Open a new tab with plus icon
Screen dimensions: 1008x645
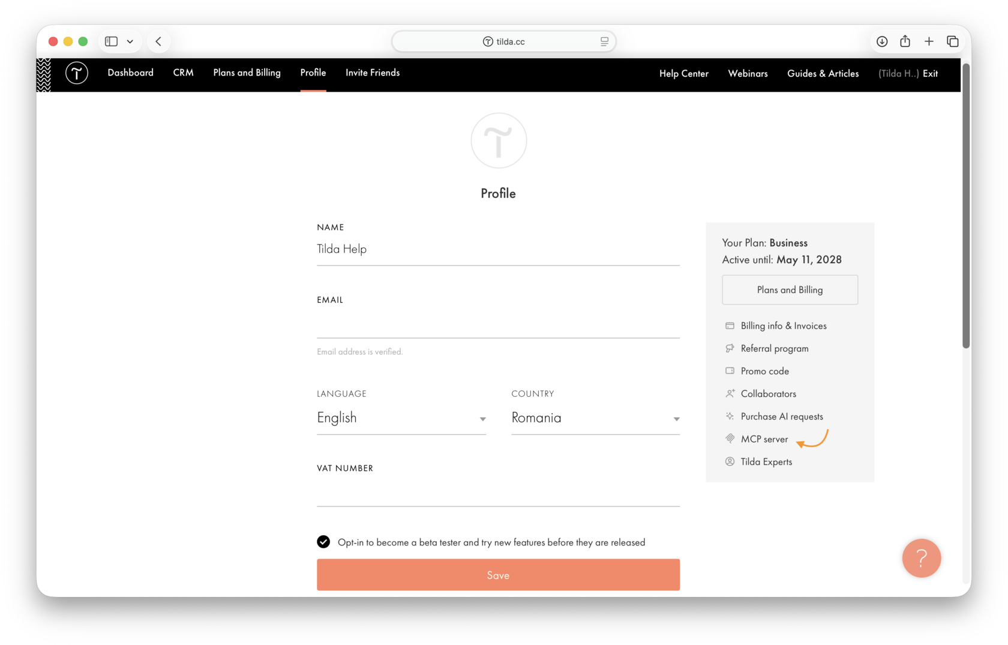pos(929,41)
